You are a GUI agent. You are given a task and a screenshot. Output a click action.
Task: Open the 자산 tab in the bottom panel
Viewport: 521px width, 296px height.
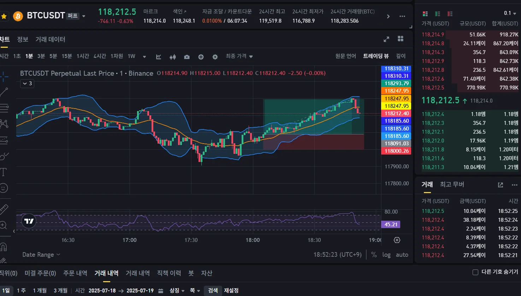coord(207,273)
